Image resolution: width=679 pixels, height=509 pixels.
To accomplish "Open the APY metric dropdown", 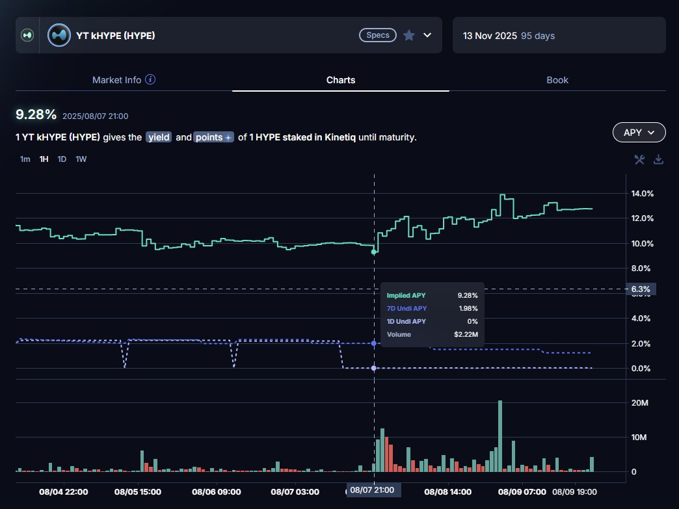I will point(639,132).
